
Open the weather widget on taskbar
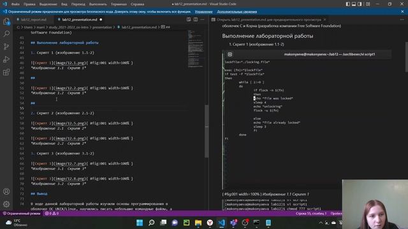[16, 223]
